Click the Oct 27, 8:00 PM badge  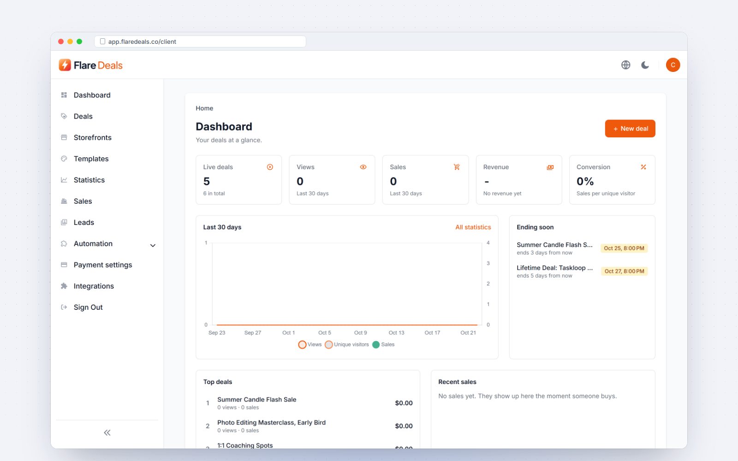624,271
